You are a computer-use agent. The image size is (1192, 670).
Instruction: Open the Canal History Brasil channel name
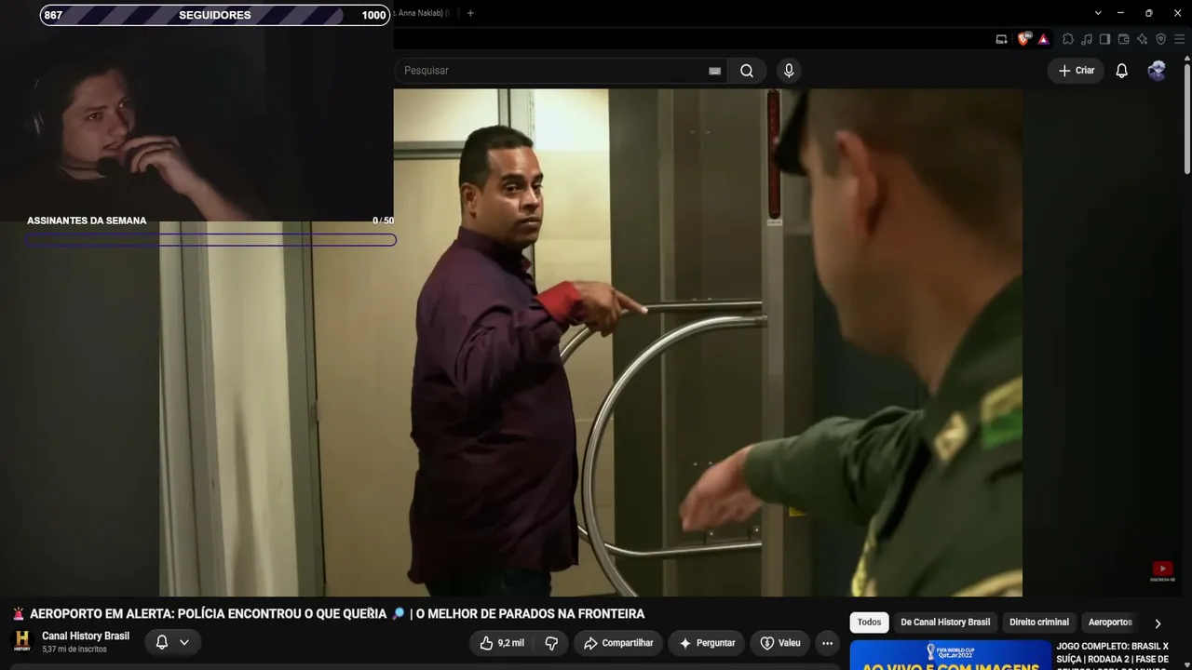coord(86,636)
